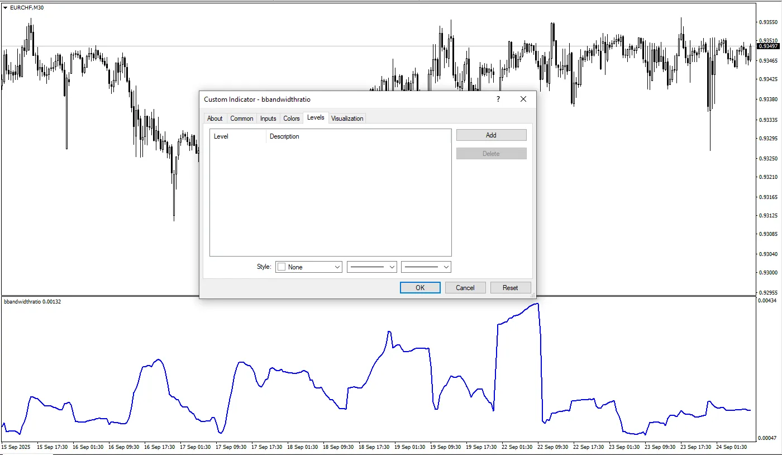The image size is (782, 455).
Task: Open the Common tab
Action: 242,119
